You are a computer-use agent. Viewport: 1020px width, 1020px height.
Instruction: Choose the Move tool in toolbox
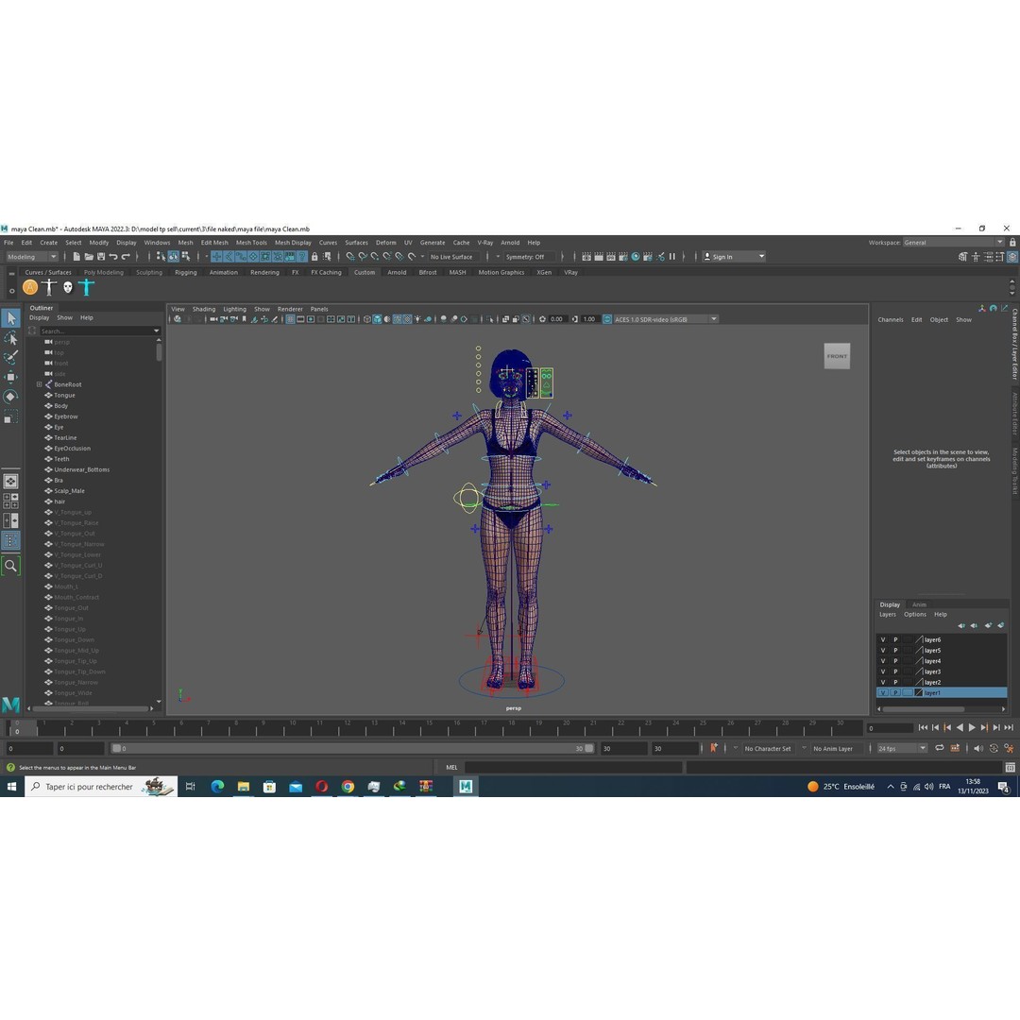pos(11,377)
